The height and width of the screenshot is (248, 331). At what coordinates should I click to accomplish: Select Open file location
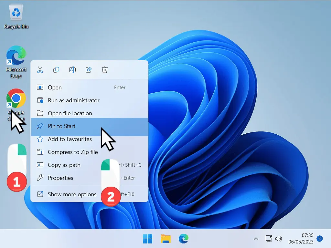point(69,113)
